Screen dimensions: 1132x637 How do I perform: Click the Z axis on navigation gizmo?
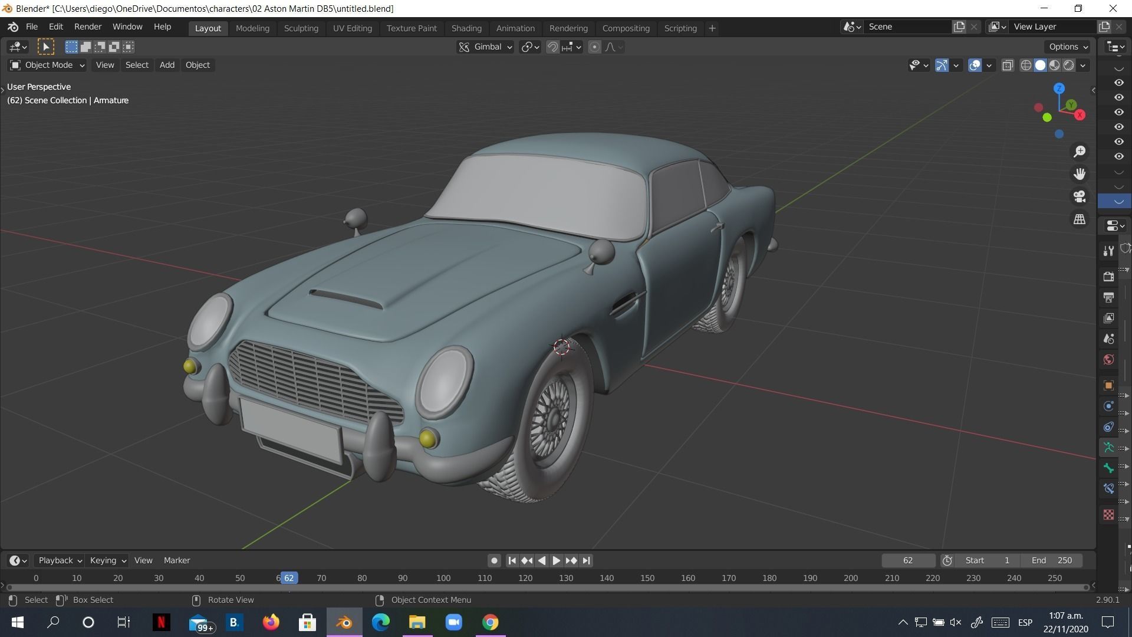1059,88
